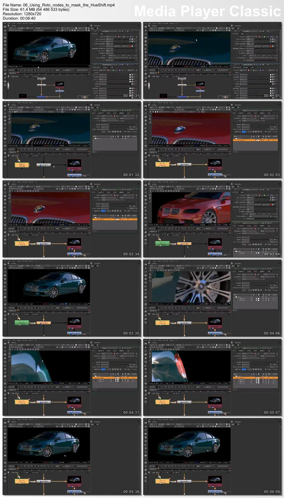Select the orange HueShift node in 00:03:04 frame
This screenshot has height=498, width=284.
click(x=184, y=244)
